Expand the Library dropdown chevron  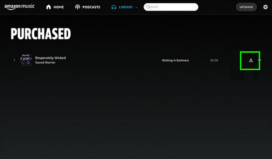(x=136, y=7)
